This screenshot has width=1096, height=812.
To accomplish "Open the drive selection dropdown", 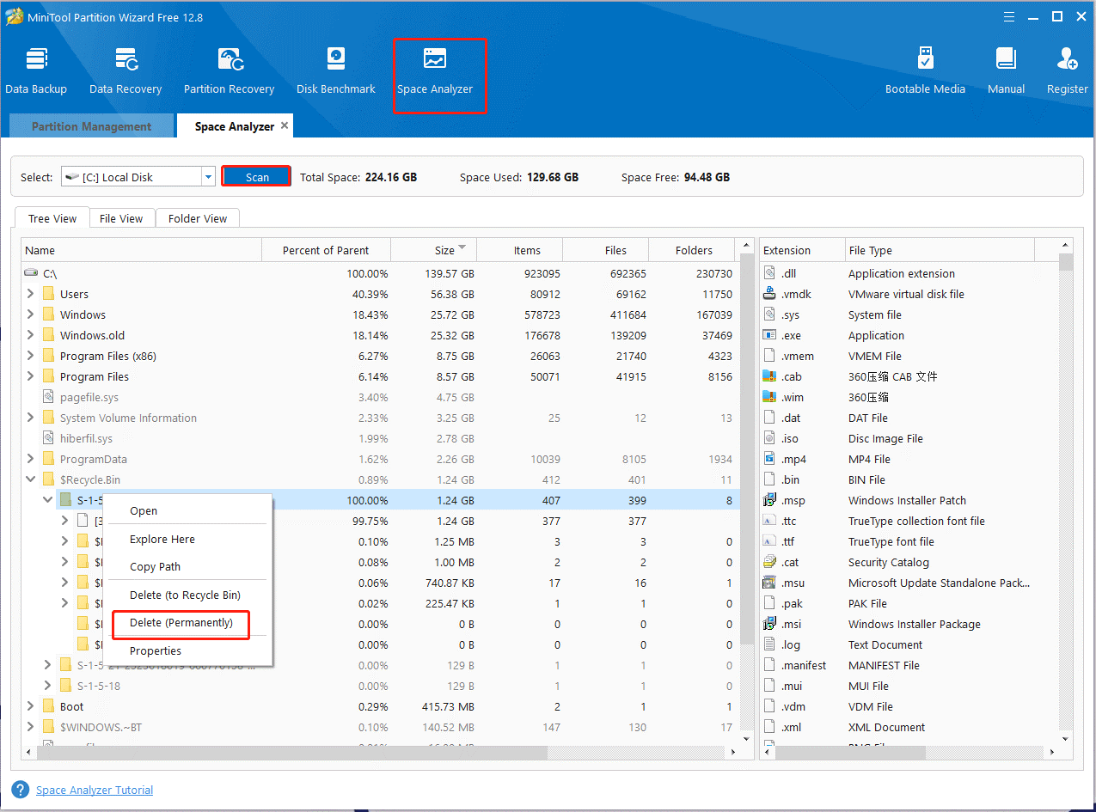I will pyautogui.click(x=208, y=177).
